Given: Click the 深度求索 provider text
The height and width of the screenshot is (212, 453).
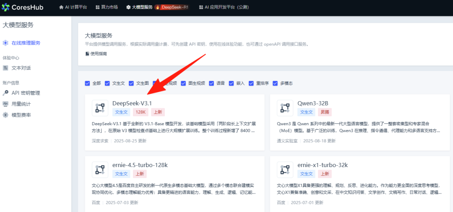Looking at the screenshot, I should pyautogui.click(x=100, y=141).
